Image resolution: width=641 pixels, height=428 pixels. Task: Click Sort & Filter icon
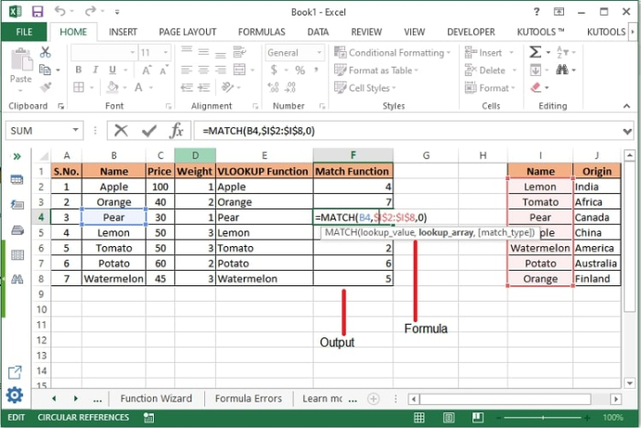pos(563,52)
